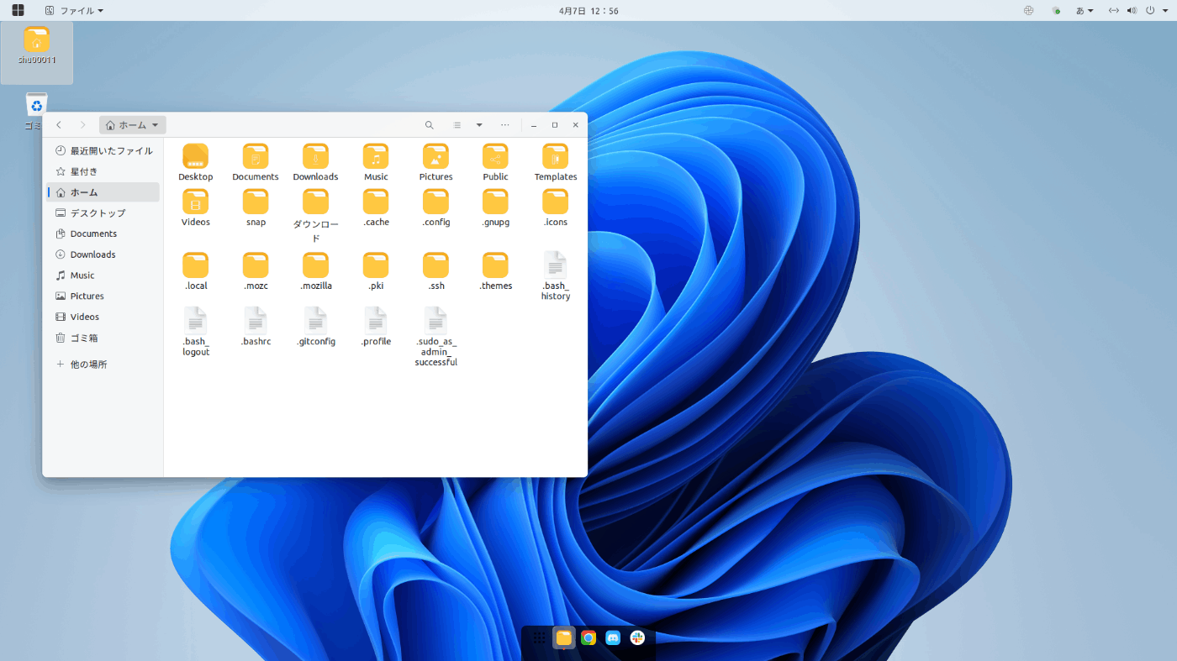This screenshot has height=661, width=1177.
Task: Go back using the back arrow in Files
Action: pos(59,125)
